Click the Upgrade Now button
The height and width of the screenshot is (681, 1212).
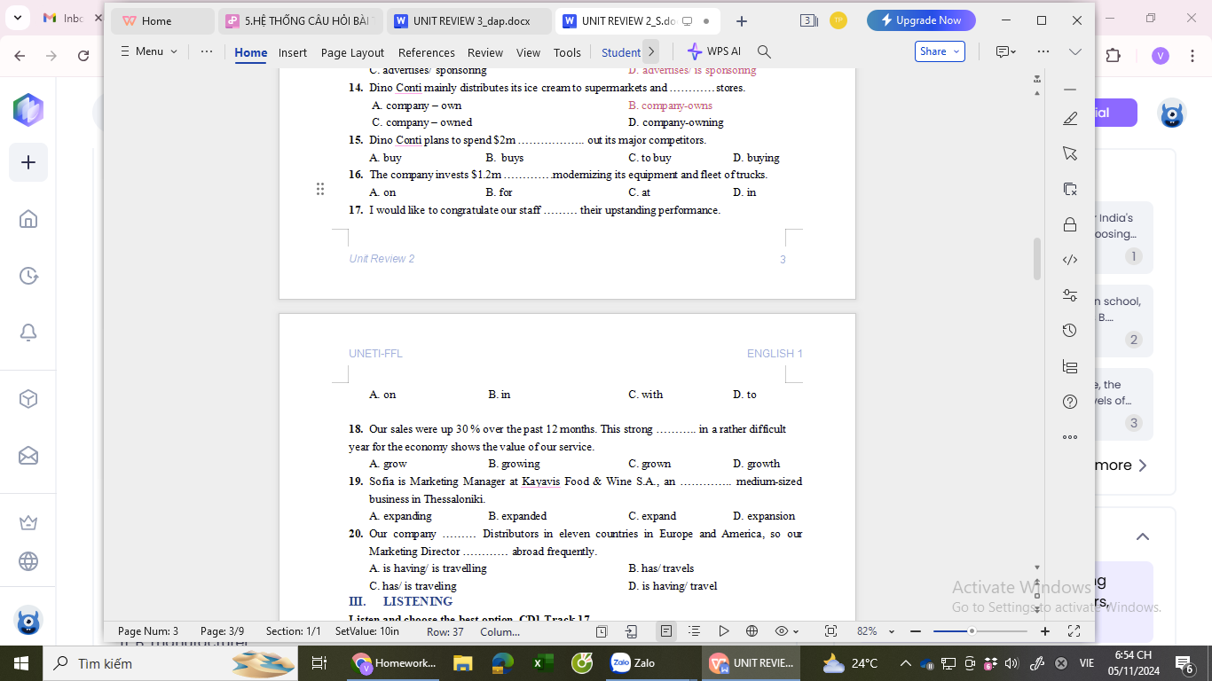pos(921,20)
